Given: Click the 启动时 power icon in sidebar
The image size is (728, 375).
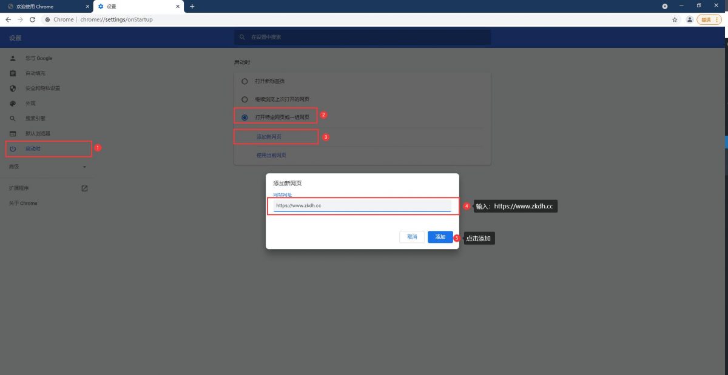Looking at the screenshot, I should pyautogui.click(x=13, y=148).
